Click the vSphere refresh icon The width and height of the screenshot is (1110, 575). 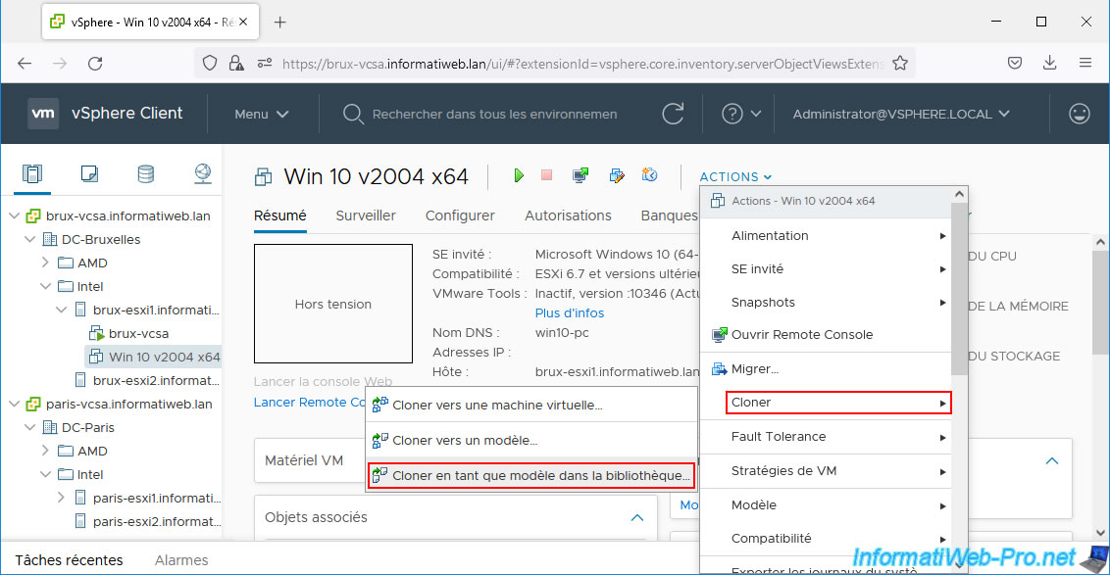click(673, 114)
